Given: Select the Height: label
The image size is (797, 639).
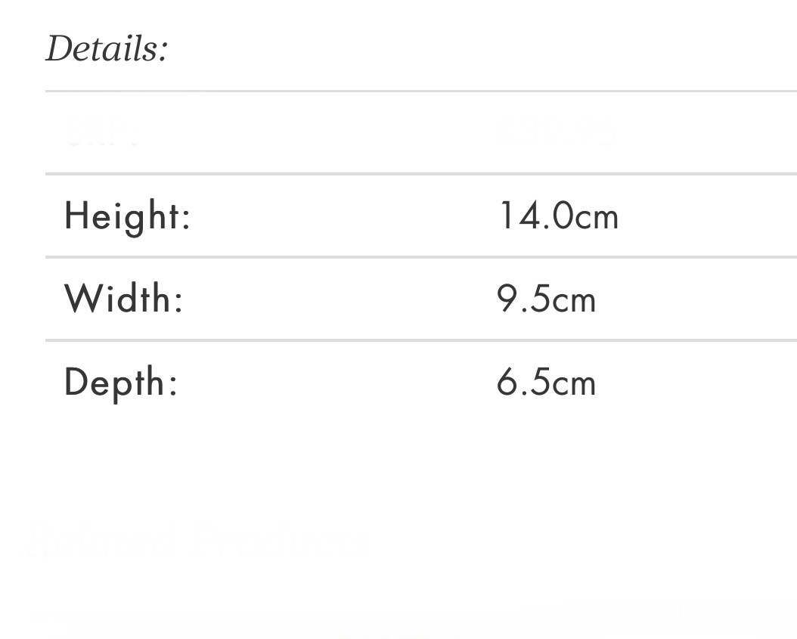Looking at the screenshot, I should [127, 217].
